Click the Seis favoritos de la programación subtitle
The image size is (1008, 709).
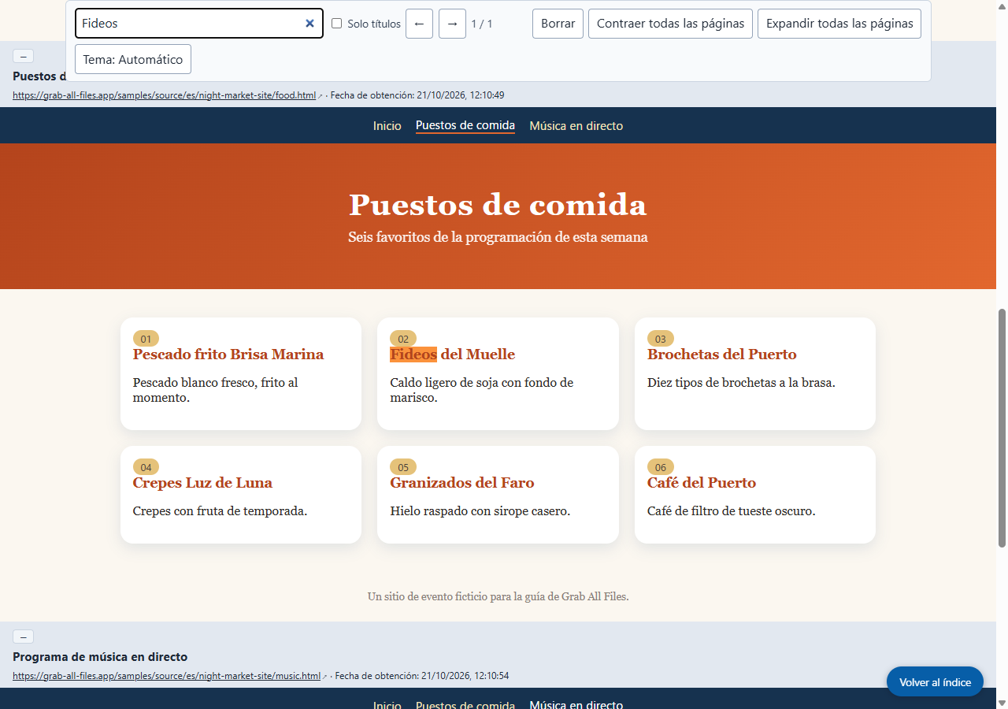tap(498, 237)
